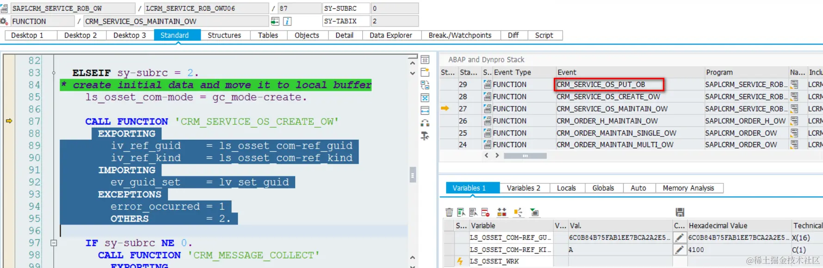Click the full screen icon in side toolbar
Viewport: 823px width, 268px height.
coord(425,98)
